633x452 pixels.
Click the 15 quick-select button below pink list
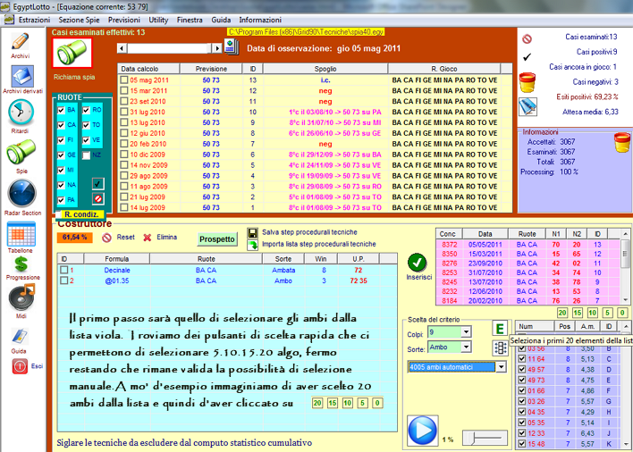pos(578,313)
